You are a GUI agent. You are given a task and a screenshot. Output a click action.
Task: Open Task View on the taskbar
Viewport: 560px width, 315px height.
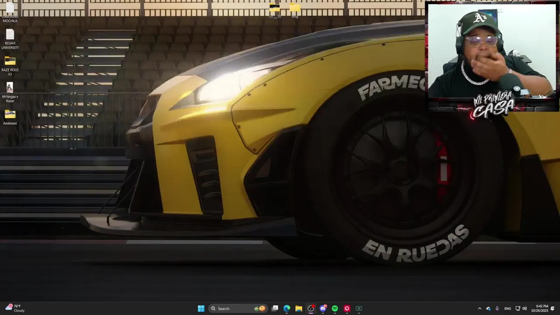tap(275, 308)
